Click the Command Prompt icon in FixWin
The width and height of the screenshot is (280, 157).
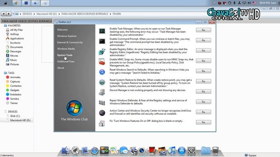pyautogui.click(x=102, y=41)
